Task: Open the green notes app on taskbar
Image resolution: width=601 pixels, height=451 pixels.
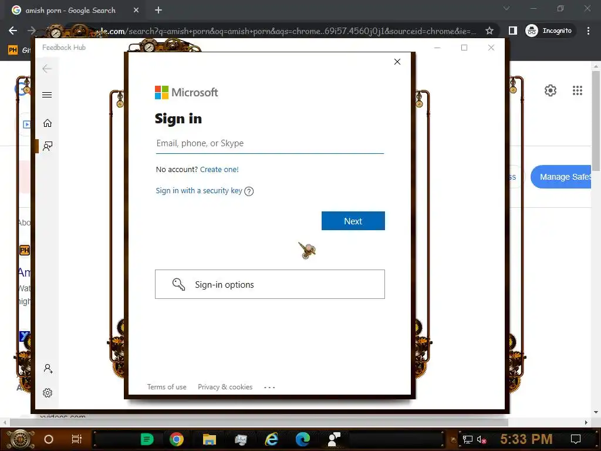Action: 147,439
